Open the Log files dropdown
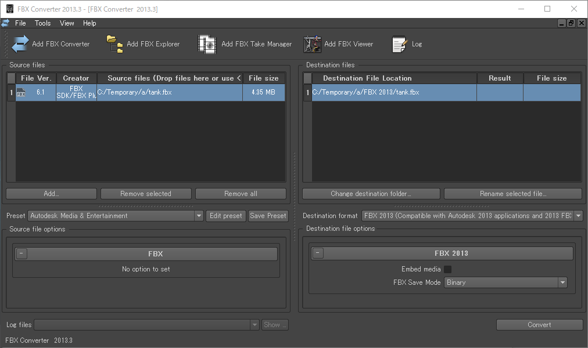The image size is (588, 348). 254,325
